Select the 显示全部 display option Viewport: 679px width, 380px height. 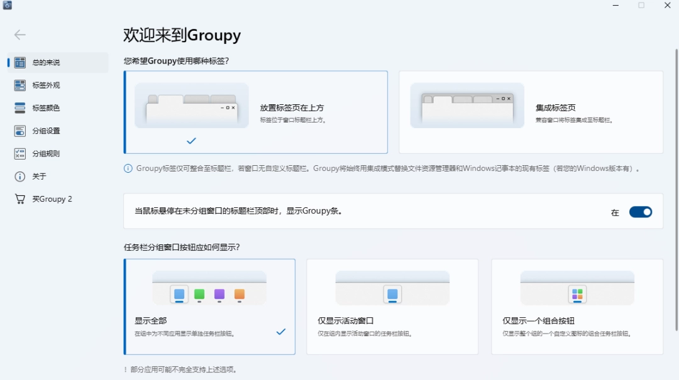point(210,307)
